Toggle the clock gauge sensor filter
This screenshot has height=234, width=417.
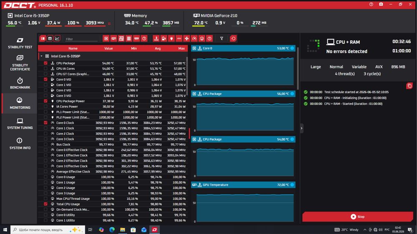click(194, 38)
